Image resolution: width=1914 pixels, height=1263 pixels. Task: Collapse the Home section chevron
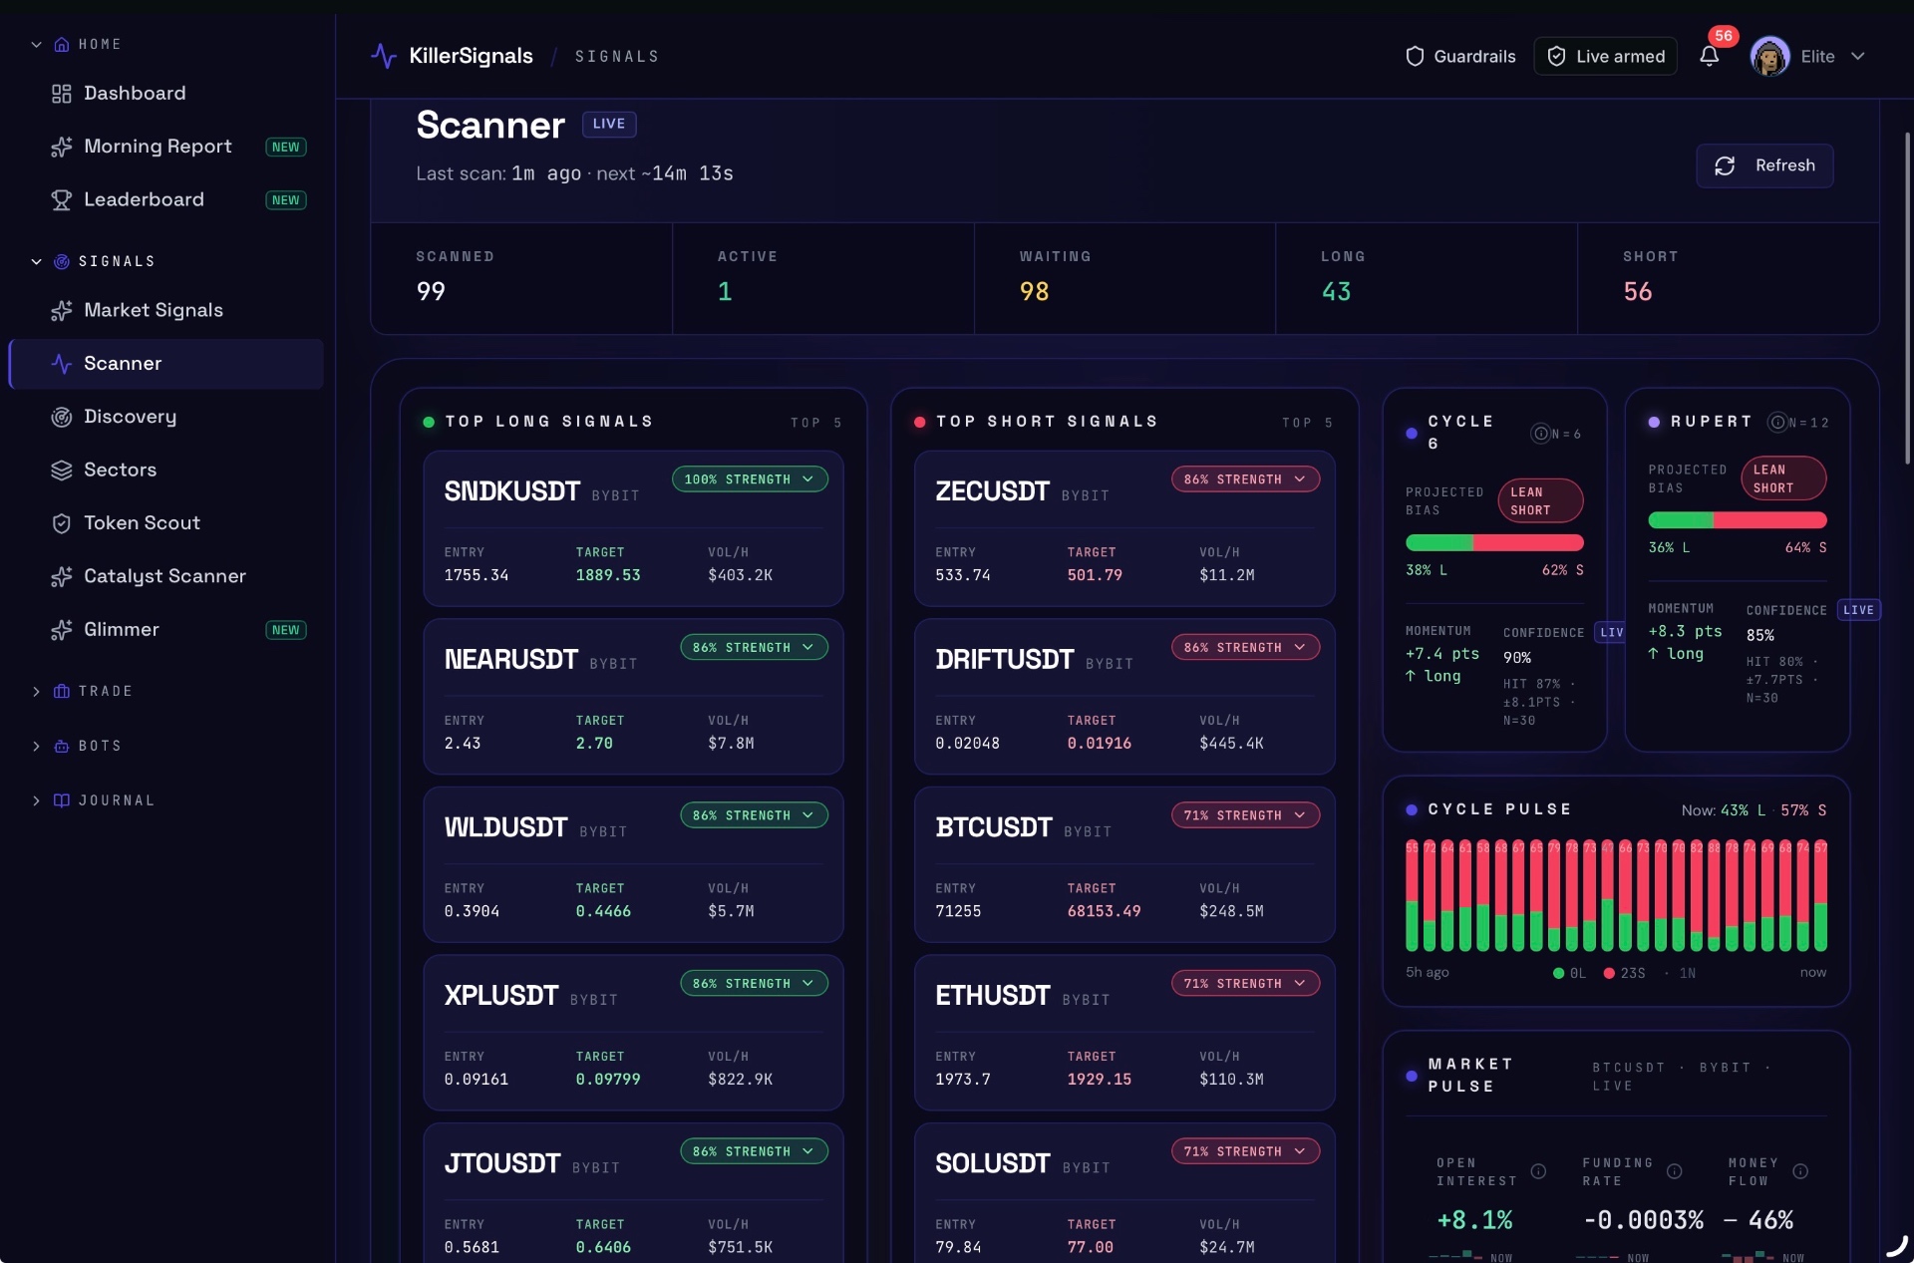pos(37,45)
